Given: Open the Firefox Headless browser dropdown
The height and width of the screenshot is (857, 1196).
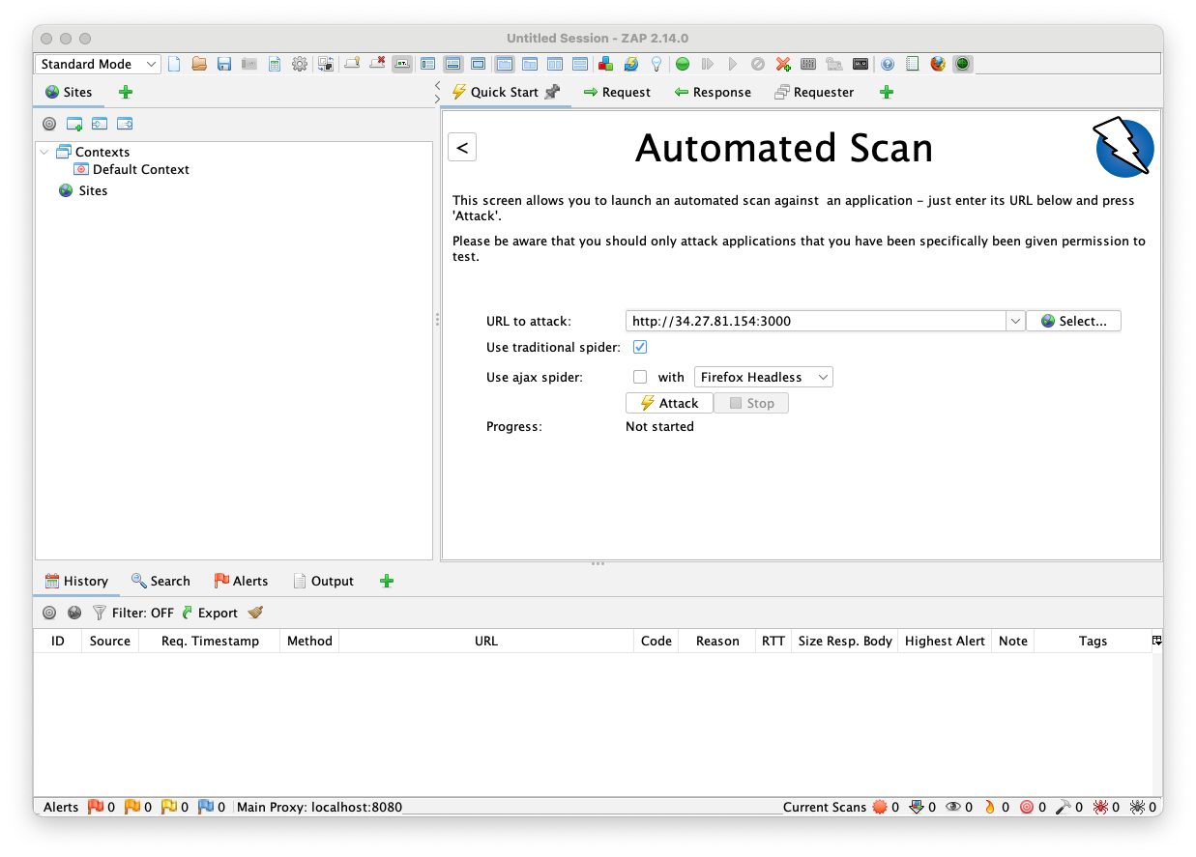Looking at the screenshot, I should (763, 377).
